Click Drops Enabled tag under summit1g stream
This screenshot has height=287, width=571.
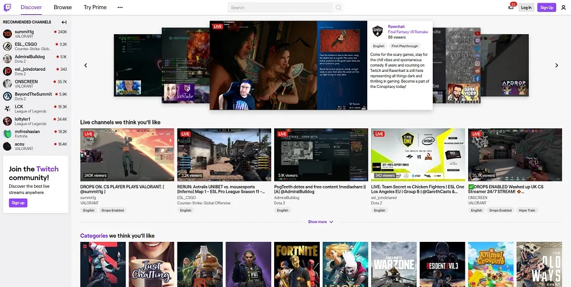(112, 210)
